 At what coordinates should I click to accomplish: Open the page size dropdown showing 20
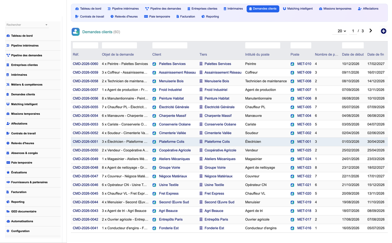point(339,31)
